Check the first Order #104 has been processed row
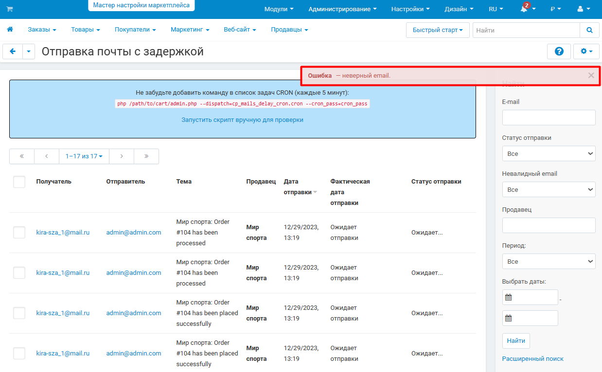602x372 pixels. (19, 233)
